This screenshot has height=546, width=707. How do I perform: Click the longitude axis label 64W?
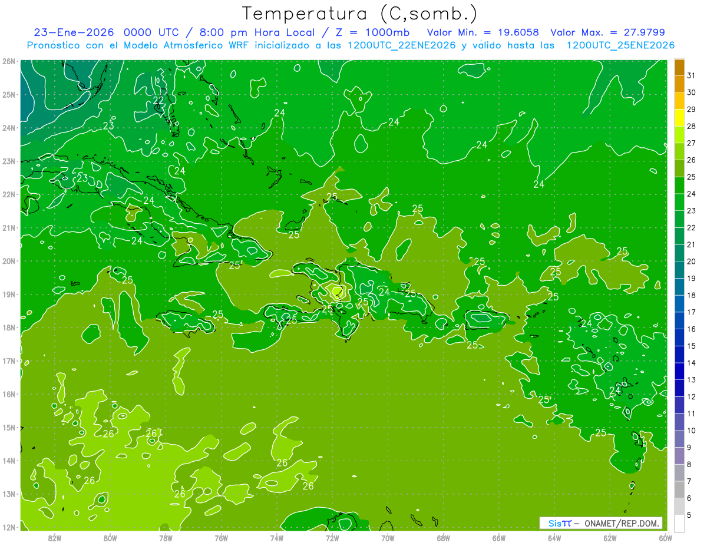coord(554,538)
